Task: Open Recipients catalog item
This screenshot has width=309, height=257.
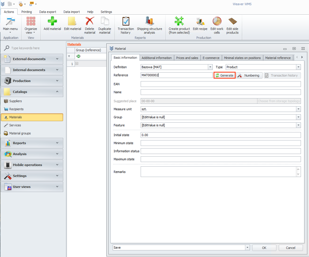Action: point(16,109)
